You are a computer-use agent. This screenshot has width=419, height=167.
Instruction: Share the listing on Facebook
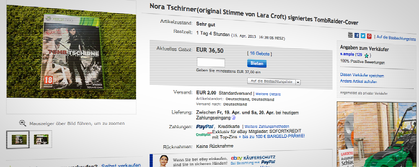[x=357, y=35]
